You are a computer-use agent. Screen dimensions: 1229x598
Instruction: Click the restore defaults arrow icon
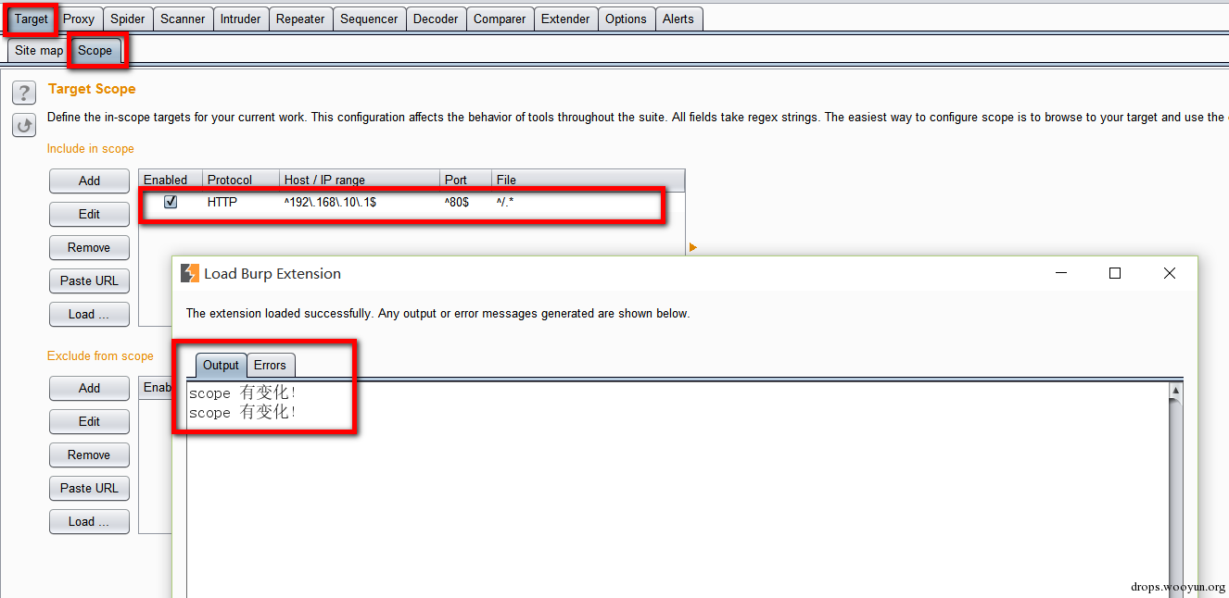click(x=24, y=125)
